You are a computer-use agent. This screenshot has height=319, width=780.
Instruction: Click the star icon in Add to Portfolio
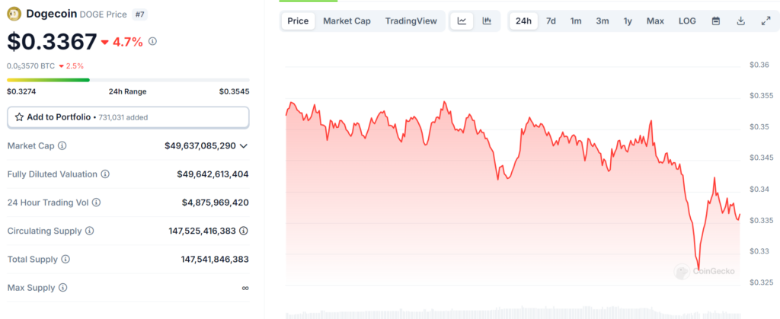(19, 117)
